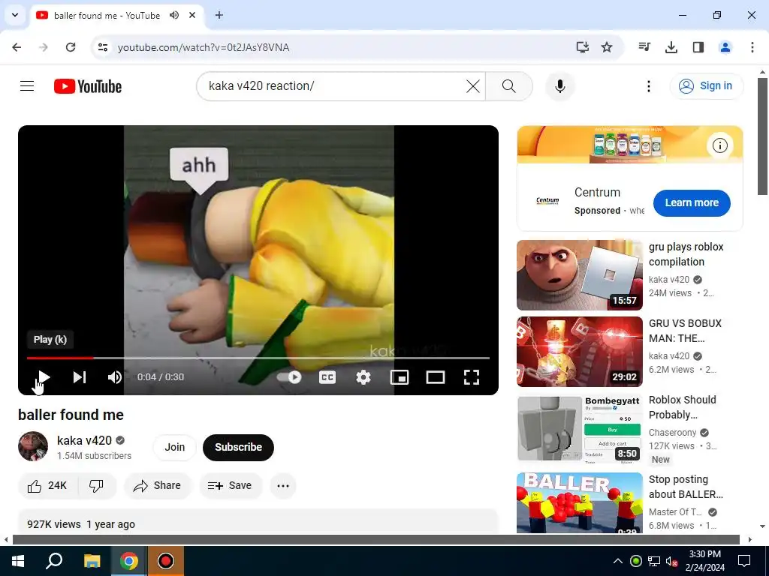Open Windows taskbar search
This screenshot has width=769, height=576.
click(54, 561)
